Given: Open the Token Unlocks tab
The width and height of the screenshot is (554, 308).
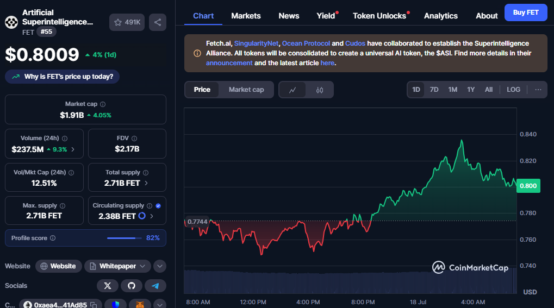Looking at the screenshot, I should (x=379, y=16).
